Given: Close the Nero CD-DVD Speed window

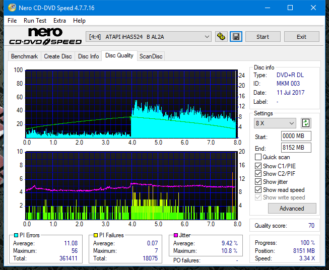Looking at the screenshot, I should coord(313,8).
